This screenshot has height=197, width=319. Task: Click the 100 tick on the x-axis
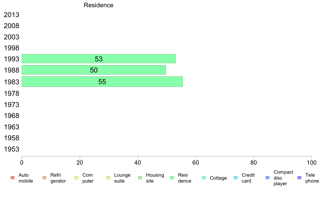[x=311, y=162]
